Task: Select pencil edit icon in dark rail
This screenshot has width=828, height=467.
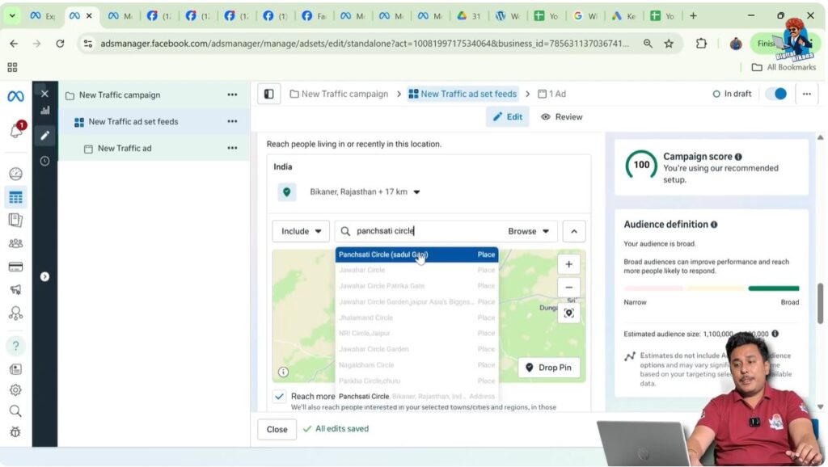Action: coord(45,136)
